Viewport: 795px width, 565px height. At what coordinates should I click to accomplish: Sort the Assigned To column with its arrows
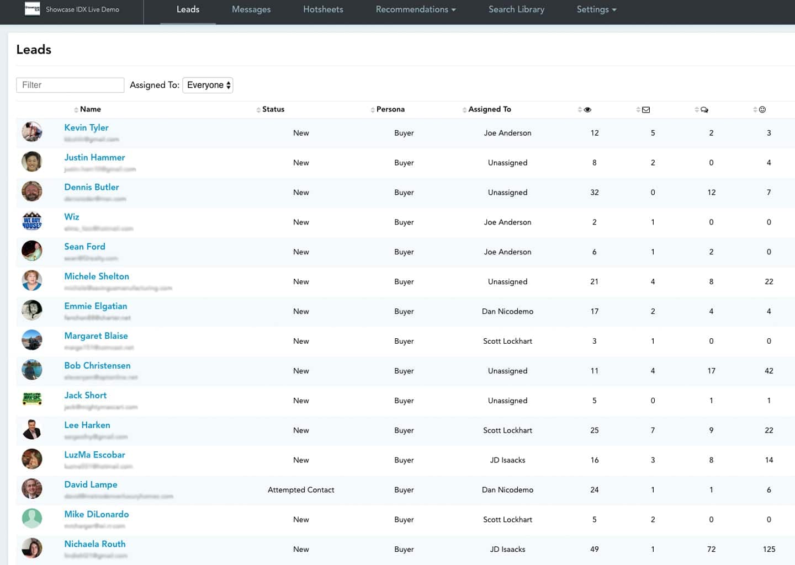(465, 109)
